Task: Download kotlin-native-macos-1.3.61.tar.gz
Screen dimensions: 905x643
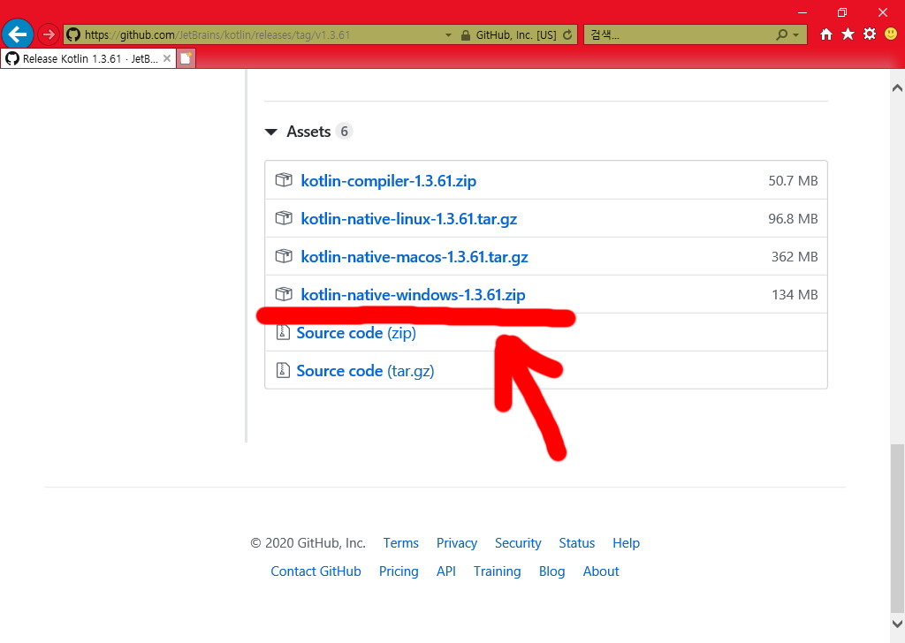Action: tap(414, 257)
